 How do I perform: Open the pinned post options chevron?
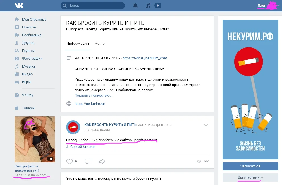206,125
